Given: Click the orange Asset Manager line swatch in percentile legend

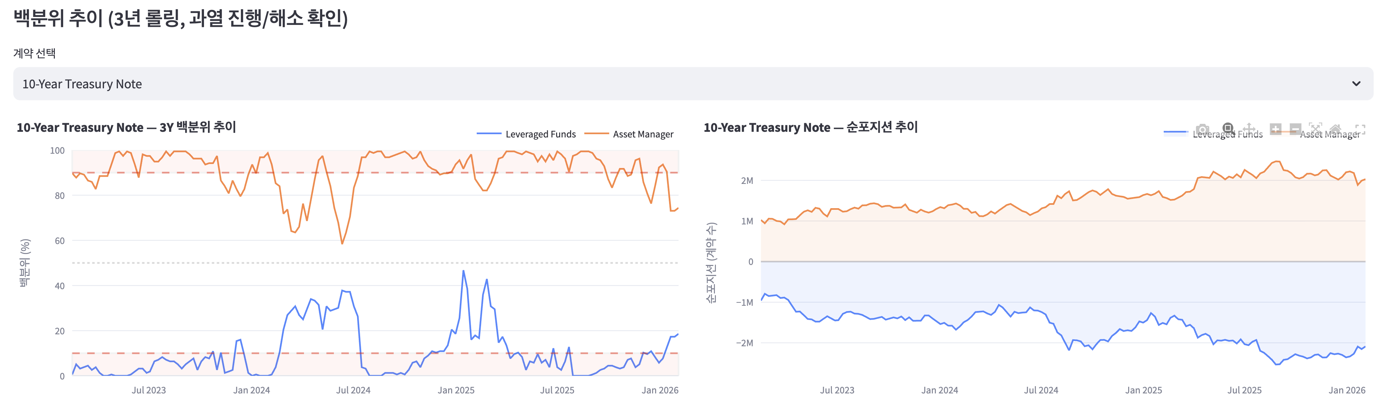Looking at the screenshot, I should (x=596, y=134).
